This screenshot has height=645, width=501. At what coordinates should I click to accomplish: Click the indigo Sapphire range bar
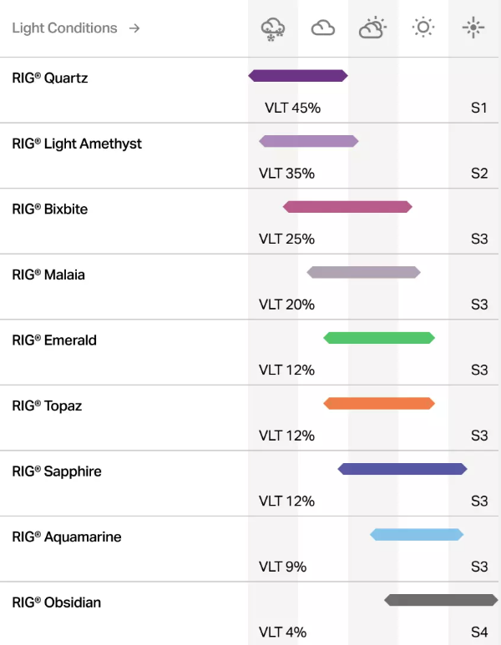[x=402, y=469]
